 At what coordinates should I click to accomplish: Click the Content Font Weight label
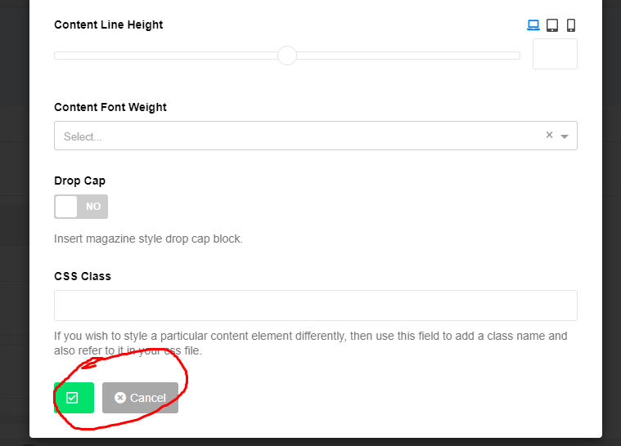pos(110,108)
